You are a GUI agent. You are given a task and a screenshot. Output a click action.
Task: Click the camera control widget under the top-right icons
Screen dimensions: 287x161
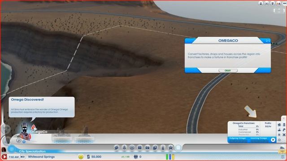click(x=279, y=11)
